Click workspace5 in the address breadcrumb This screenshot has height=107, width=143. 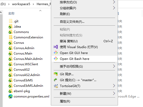click(x=21, y=4)
